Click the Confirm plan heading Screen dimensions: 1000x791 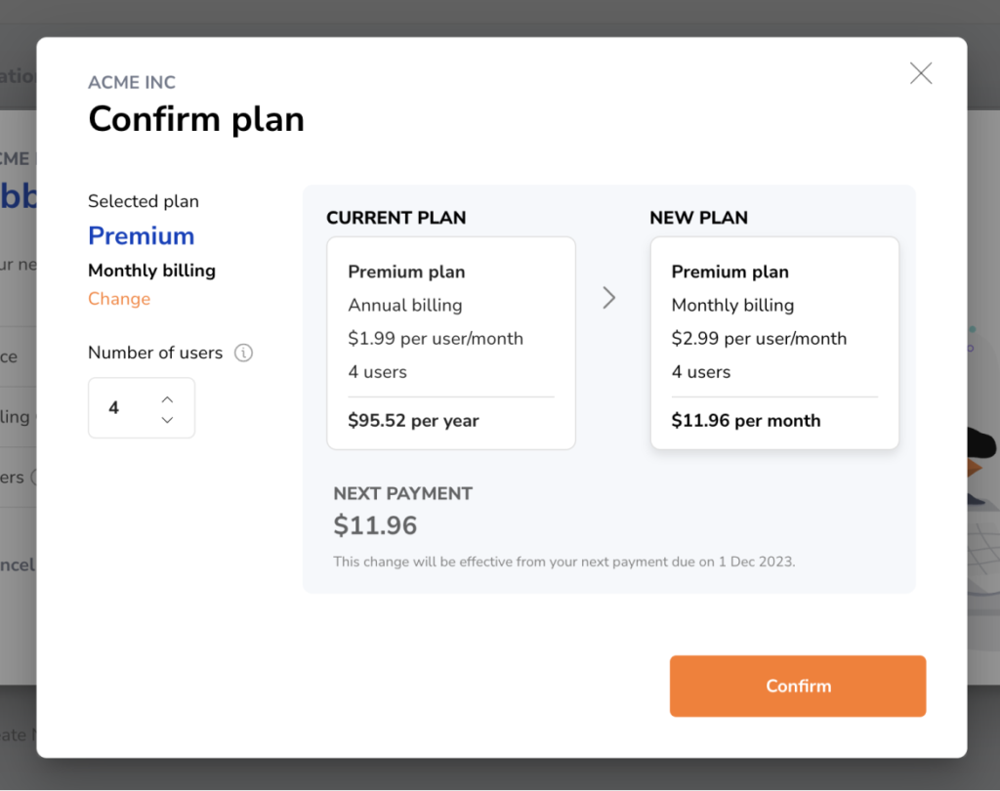(196, 119)
